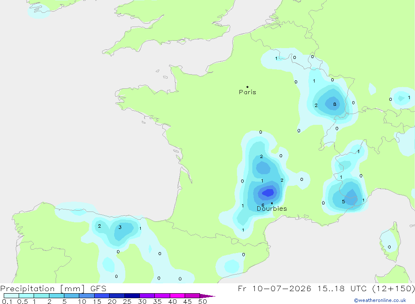Screen dimensions: 415x304
Task: Click the 8 mm value in northeastern France
Action: [x=335, y=104]
